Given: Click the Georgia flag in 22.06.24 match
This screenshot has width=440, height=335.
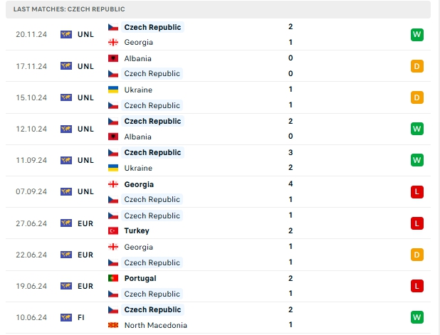Looking at the screenshot, I should coord(113,247).
